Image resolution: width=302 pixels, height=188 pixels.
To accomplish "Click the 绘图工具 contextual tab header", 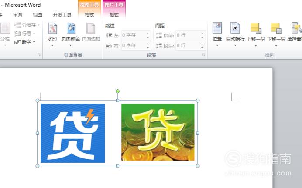I will [89, 5].
